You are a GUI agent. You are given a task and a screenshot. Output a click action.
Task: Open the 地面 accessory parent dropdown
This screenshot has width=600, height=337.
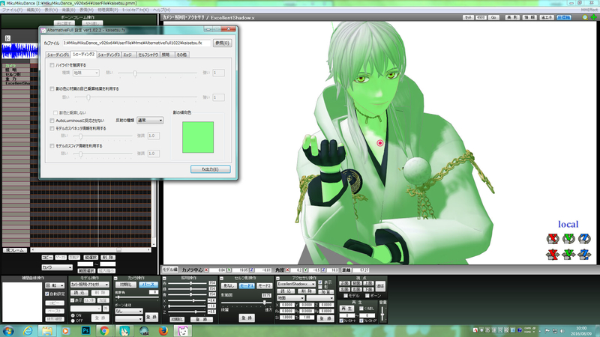coord(291,298)
